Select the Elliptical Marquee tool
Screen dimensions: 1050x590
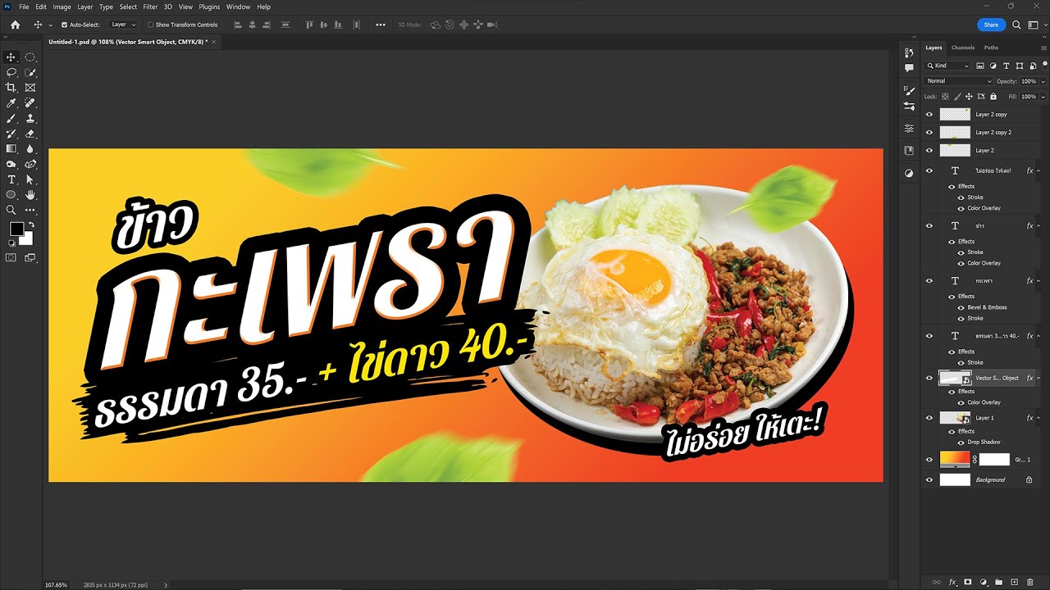[x=30, y=57]
